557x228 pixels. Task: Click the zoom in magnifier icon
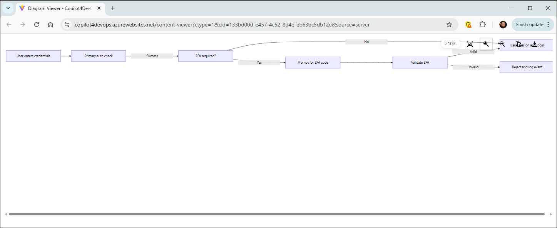[x=486, y=44]
